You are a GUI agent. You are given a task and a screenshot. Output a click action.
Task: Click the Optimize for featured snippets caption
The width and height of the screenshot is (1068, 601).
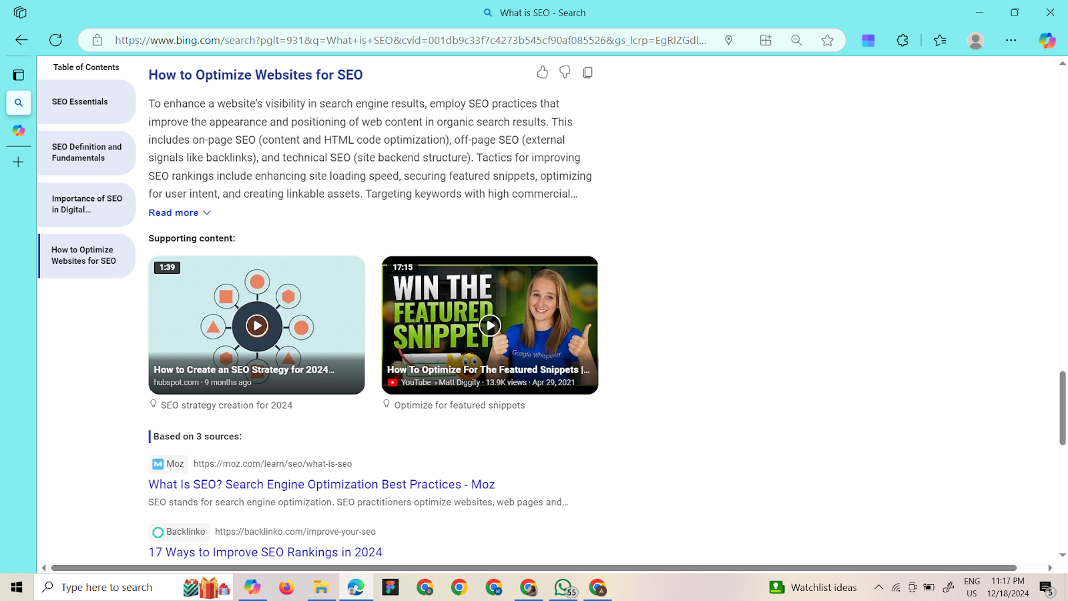click(x=459, y=405)
